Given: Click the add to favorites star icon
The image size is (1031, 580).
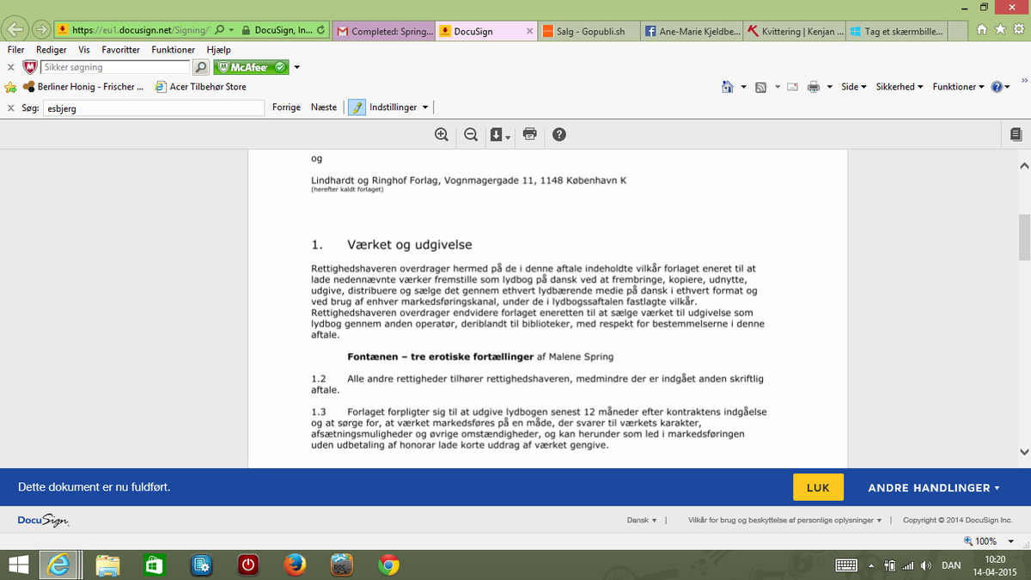Looking at the screenshot, I should coord(10,87).
